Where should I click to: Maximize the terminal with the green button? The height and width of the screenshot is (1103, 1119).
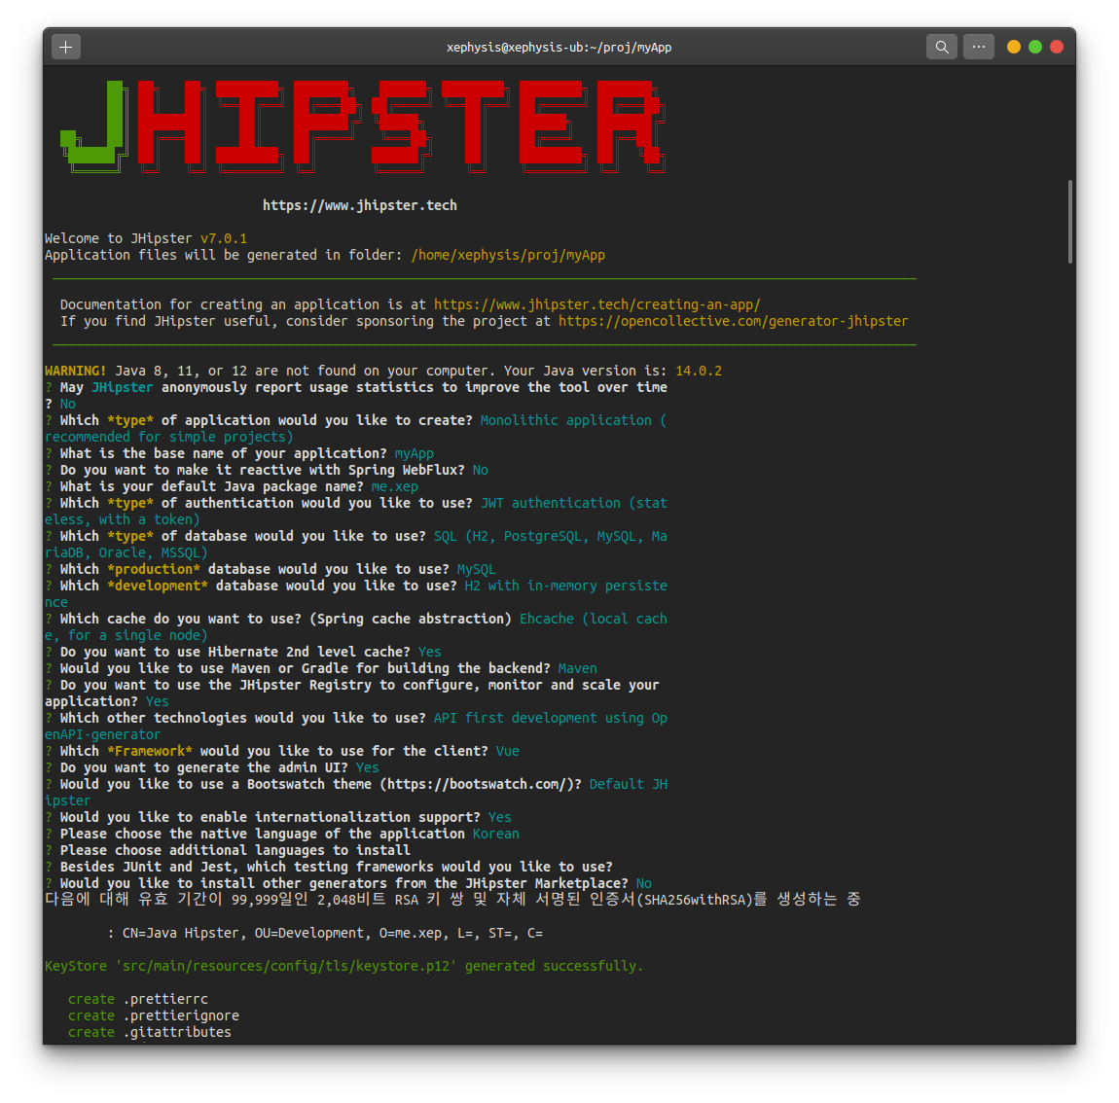coord(1034,47)
